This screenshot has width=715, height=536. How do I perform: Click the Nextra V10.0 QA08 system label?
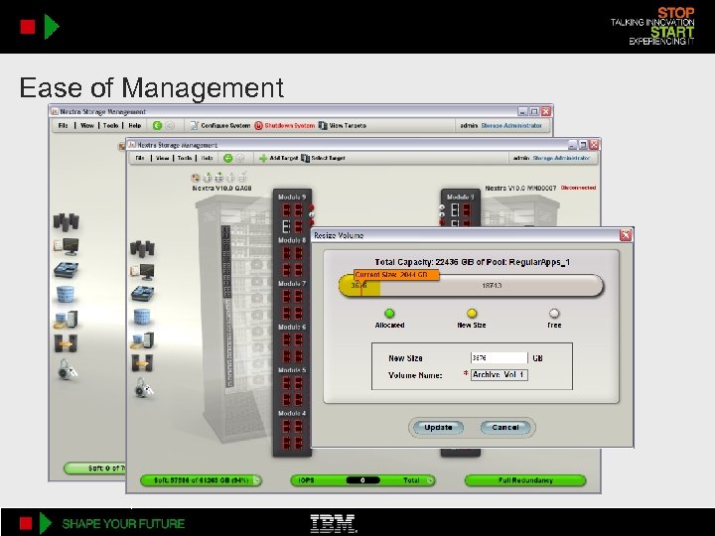tap(221, 188)
